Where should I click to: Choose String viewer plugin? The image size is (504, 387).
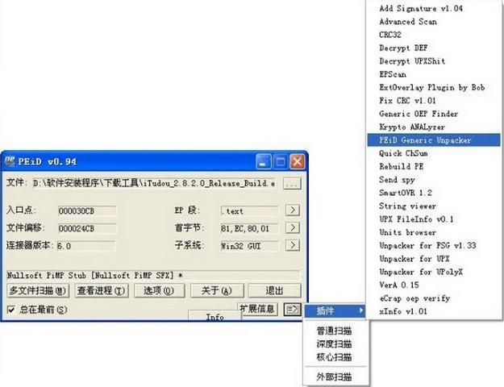(434, 206)
